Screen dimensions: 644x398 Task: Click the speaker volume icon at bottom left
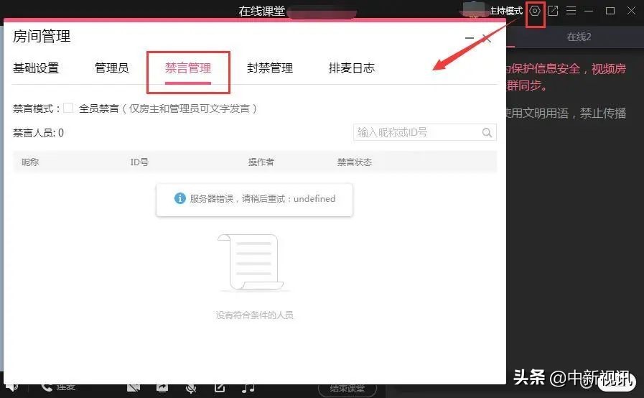pos(12,387)
